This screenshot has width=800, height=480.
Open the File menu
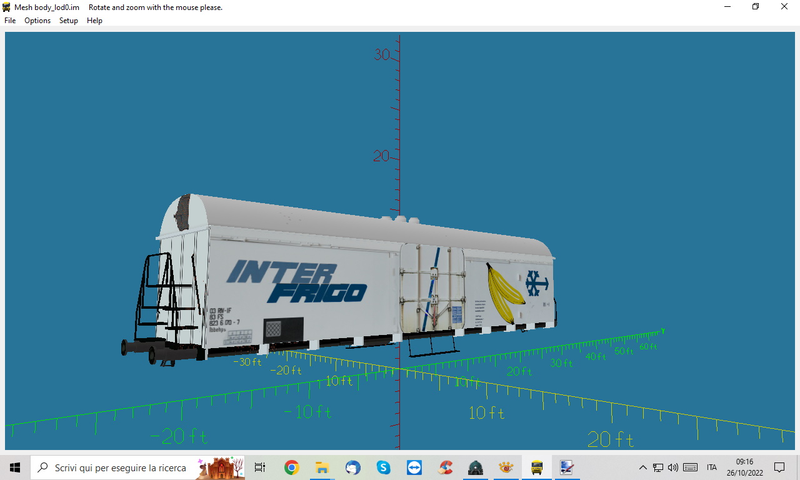coord(10,21)
